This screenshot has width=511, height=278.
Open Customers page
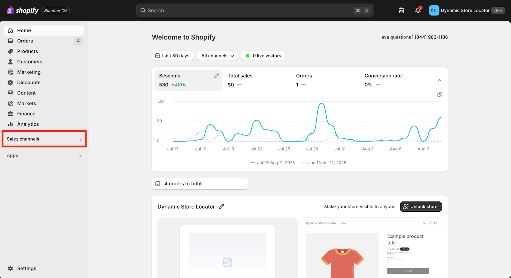click(44, 62)
